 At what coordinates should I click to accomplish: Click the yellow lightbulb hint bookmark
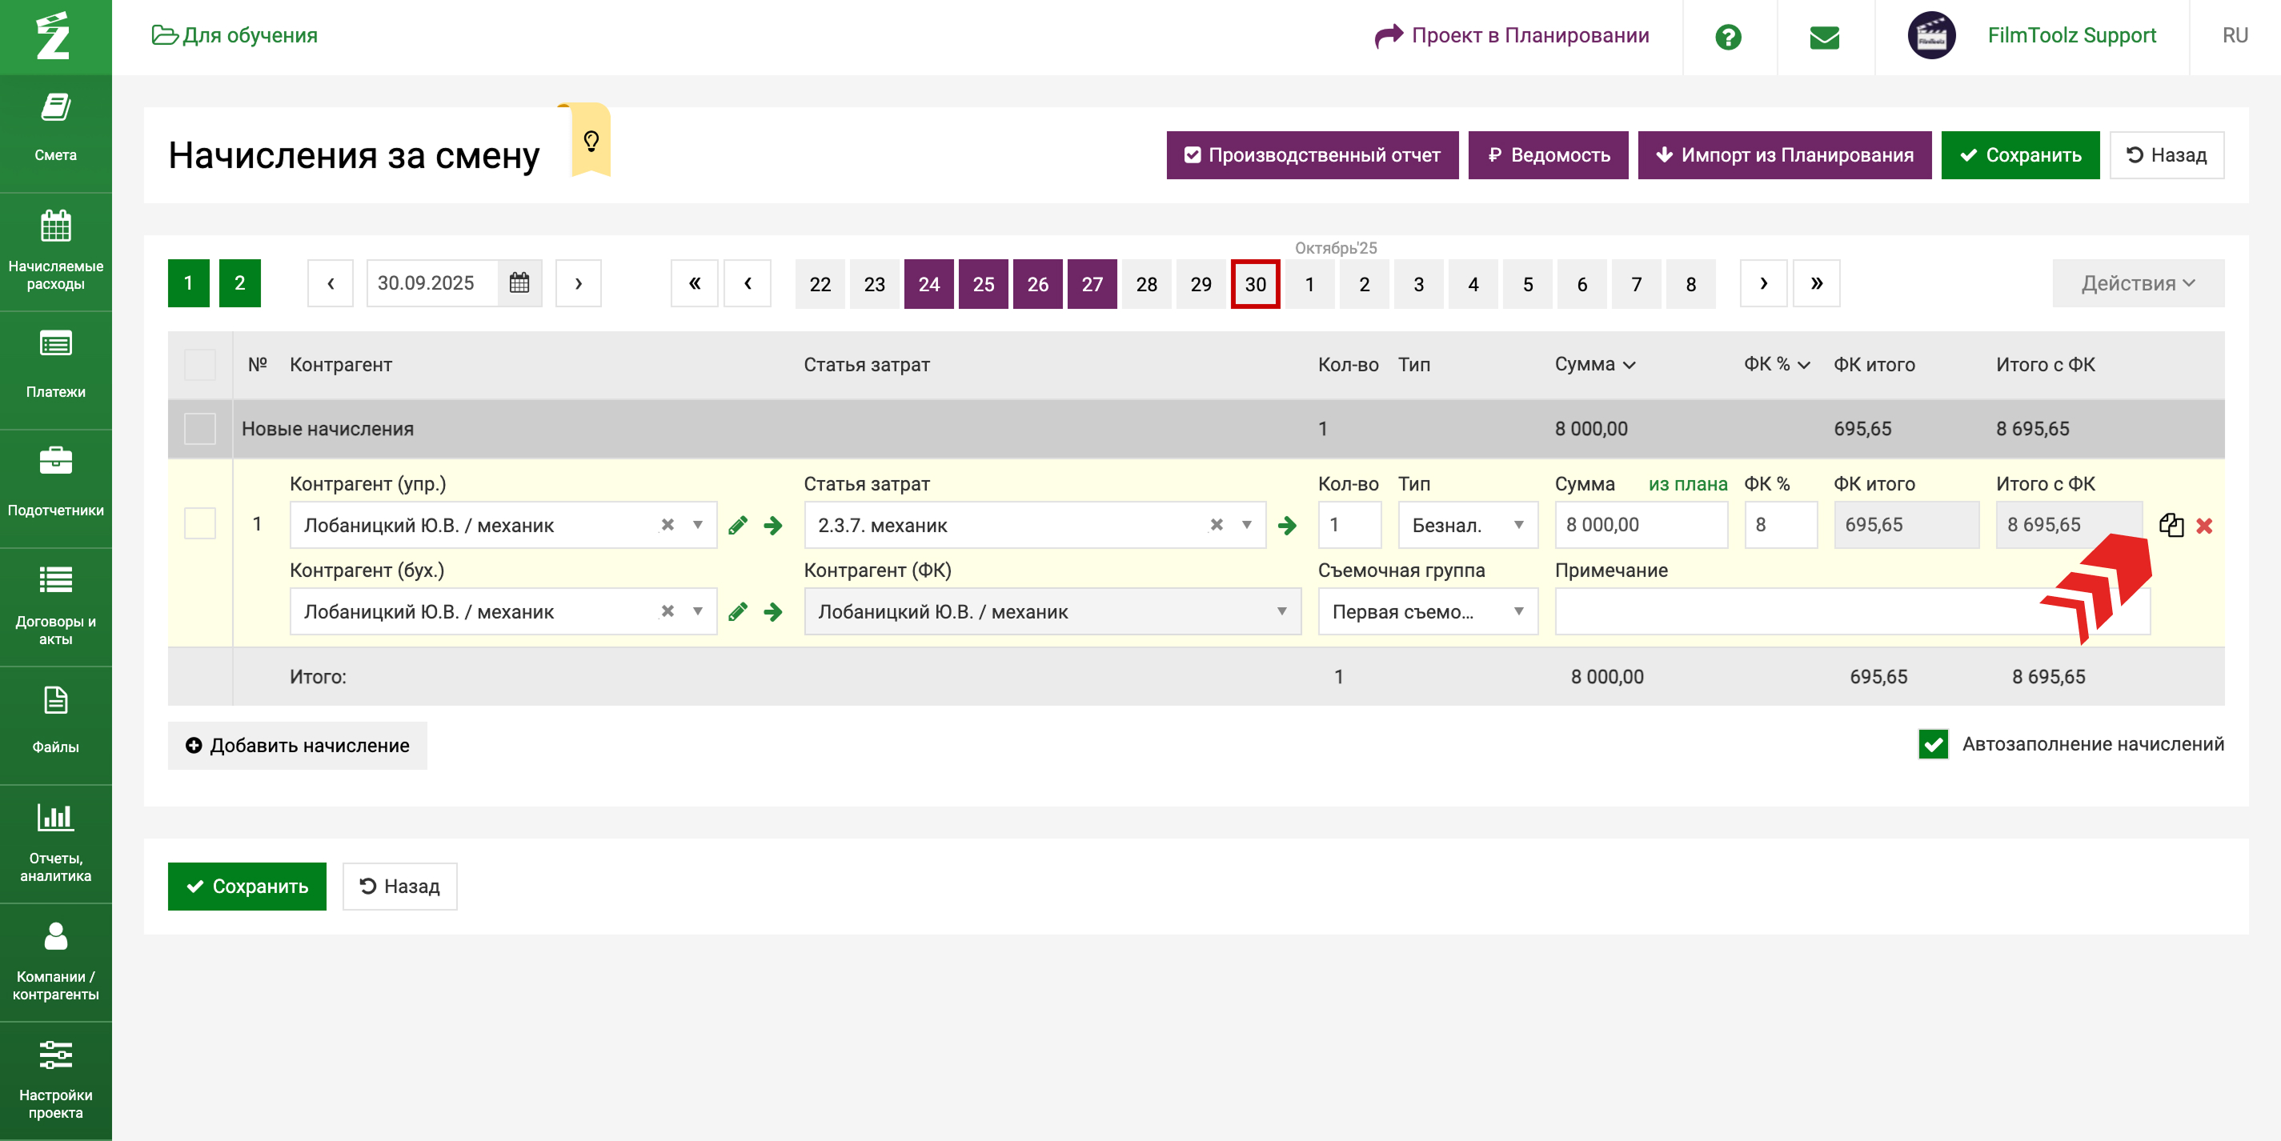point(591,141)
